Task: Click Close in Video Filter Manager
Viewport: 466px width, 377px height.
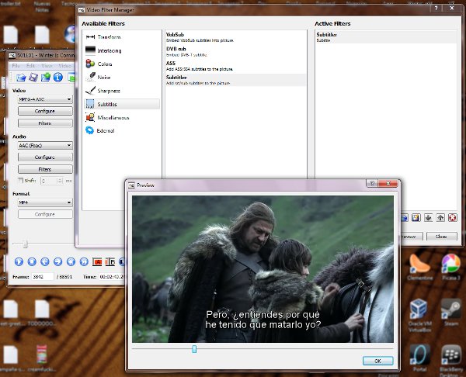Action: [x=442, y=237]
